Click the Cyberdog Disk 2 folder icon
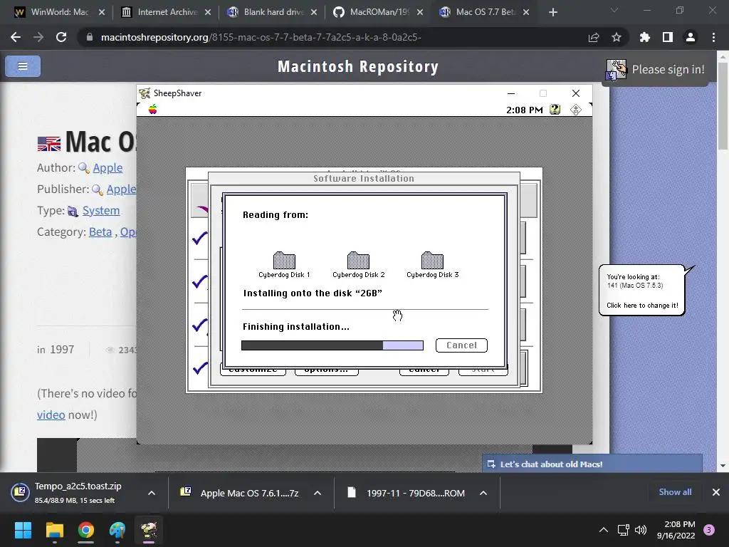 359,260
